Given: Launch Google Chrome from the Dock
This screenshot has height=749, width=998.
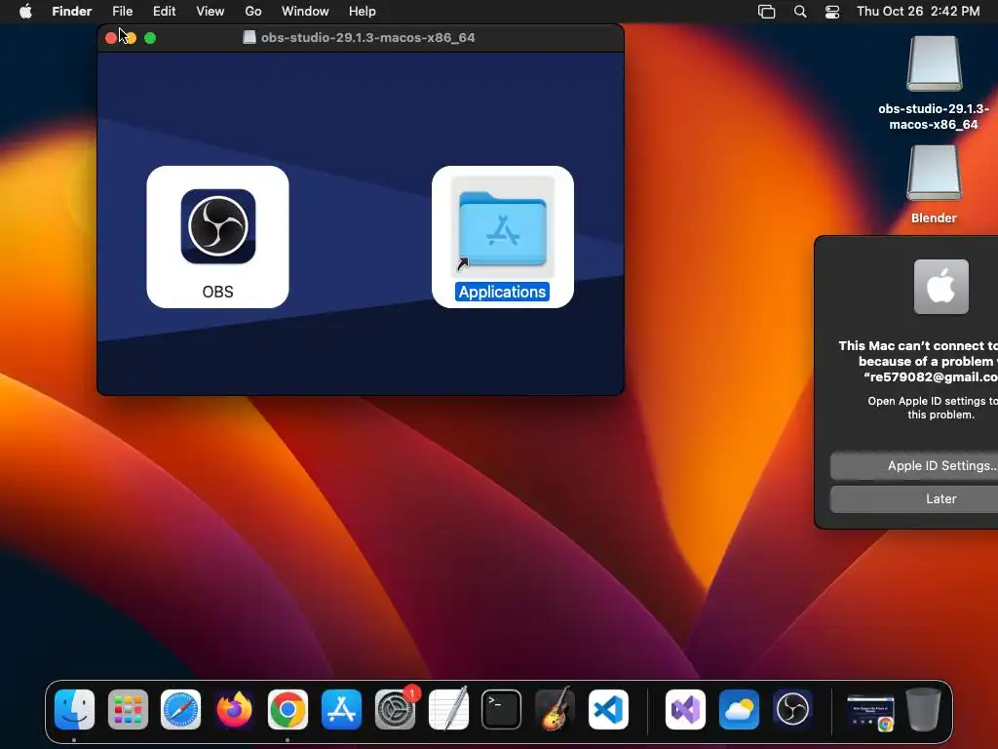Looking at the screenshot, I should click(288, 710).
